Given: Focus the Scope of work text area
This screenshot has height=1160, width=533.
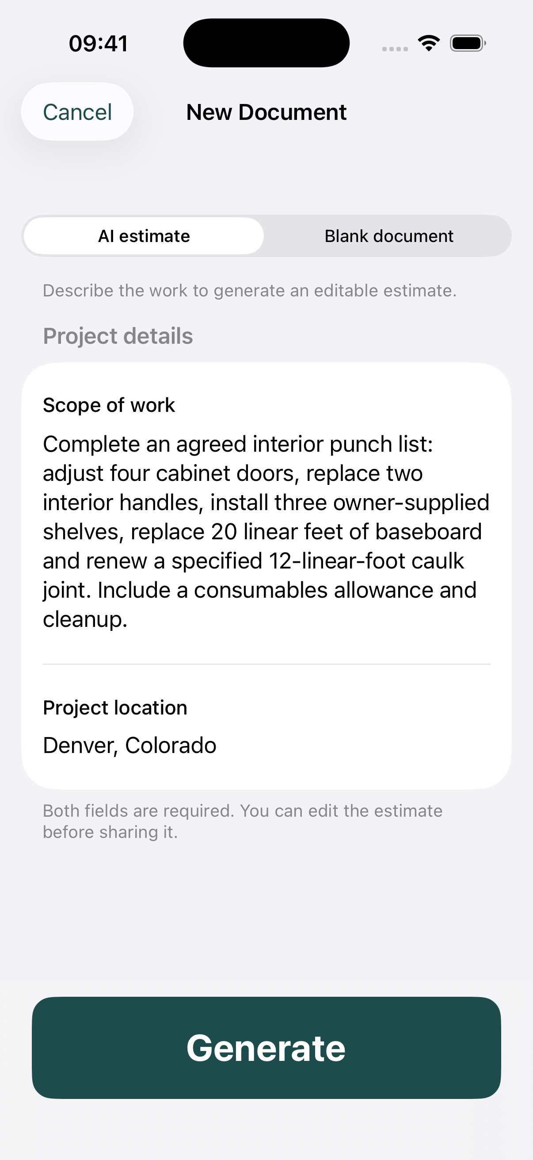Looking at the screenshot, I should pyautogui.click(x=266, y=531).
